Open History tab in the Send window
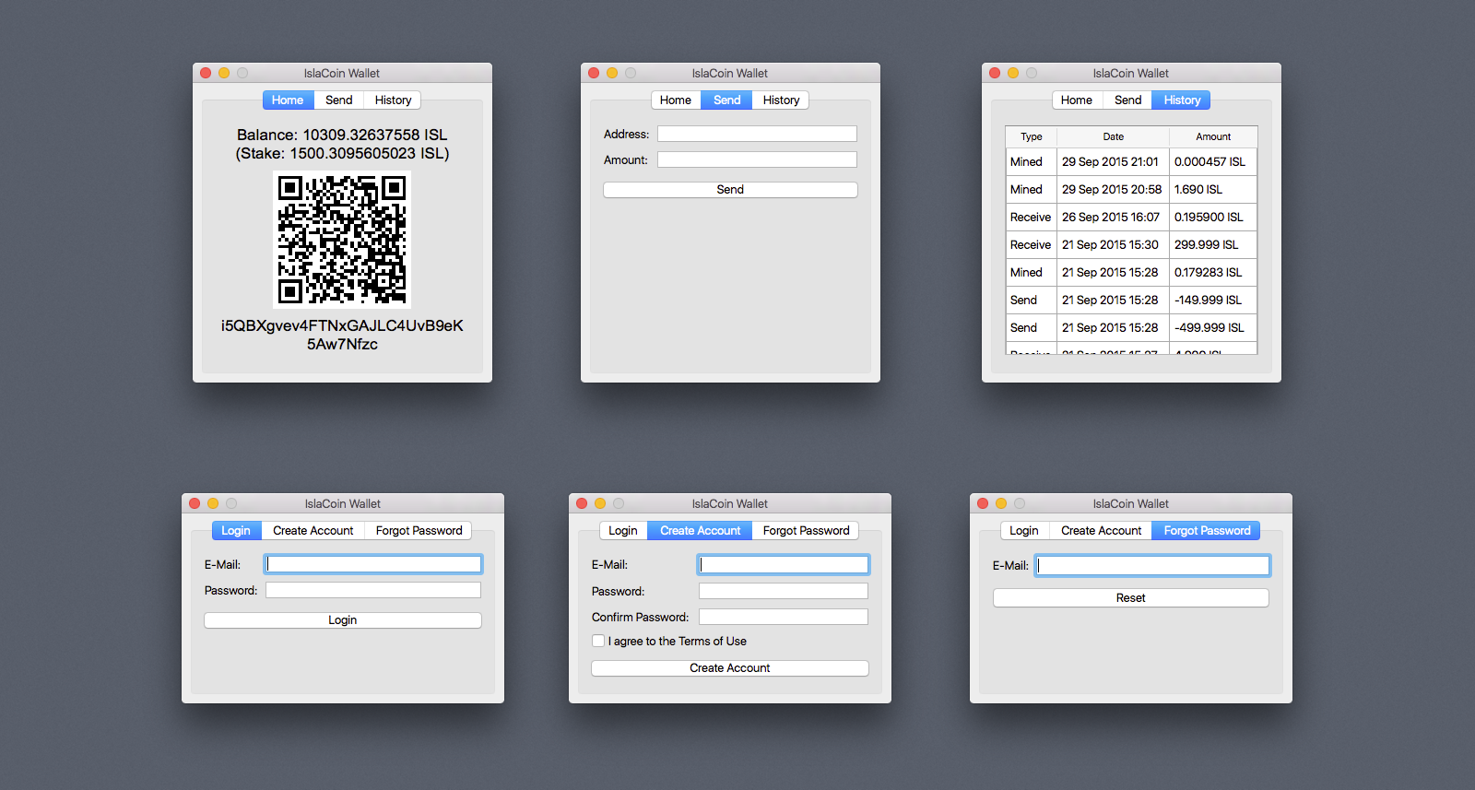Viewport: 1475px width, 790px height. click(x=781, y=100)
